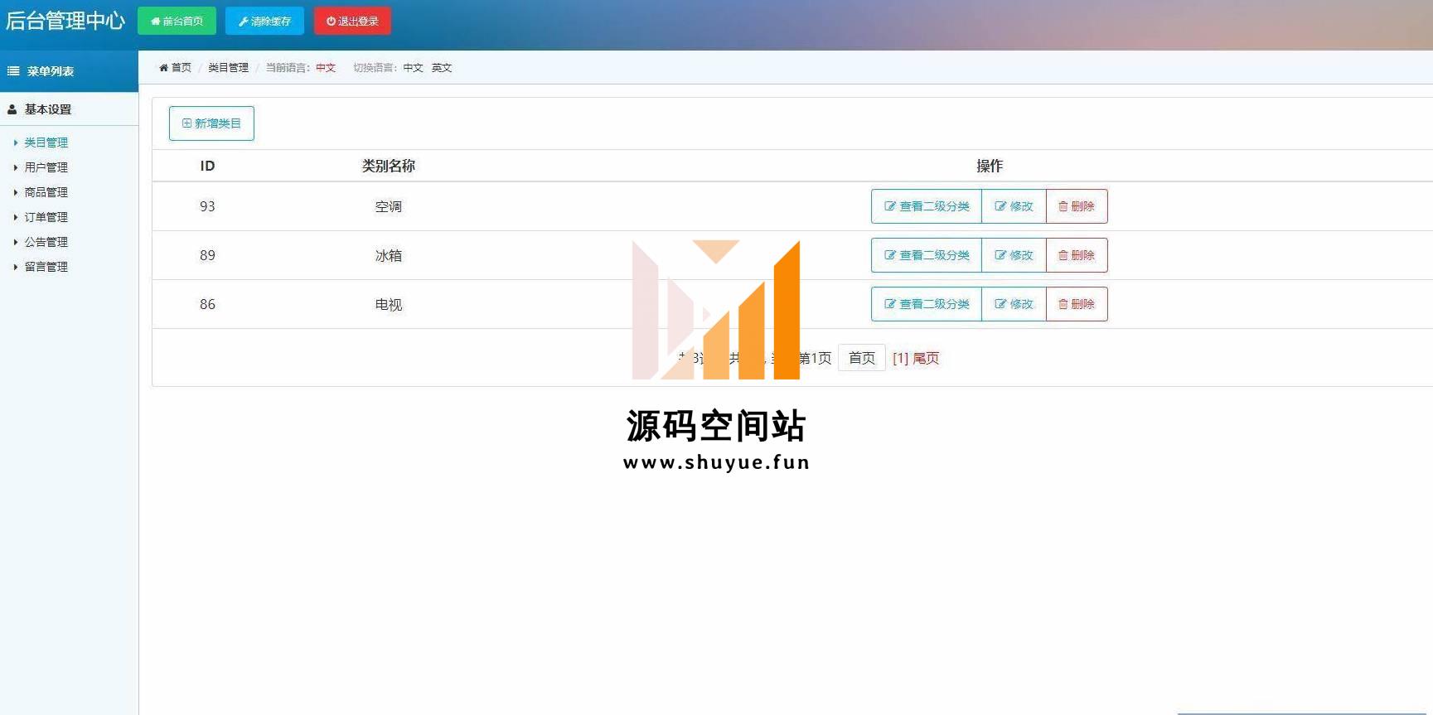This screenshot has height=715, width=1433.
Task: Click the 首页 pagination button
Action: (861, 358)
